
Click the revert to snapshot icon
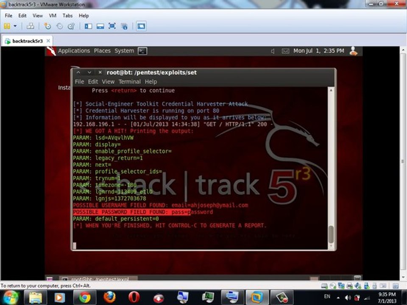pos(59,26)
